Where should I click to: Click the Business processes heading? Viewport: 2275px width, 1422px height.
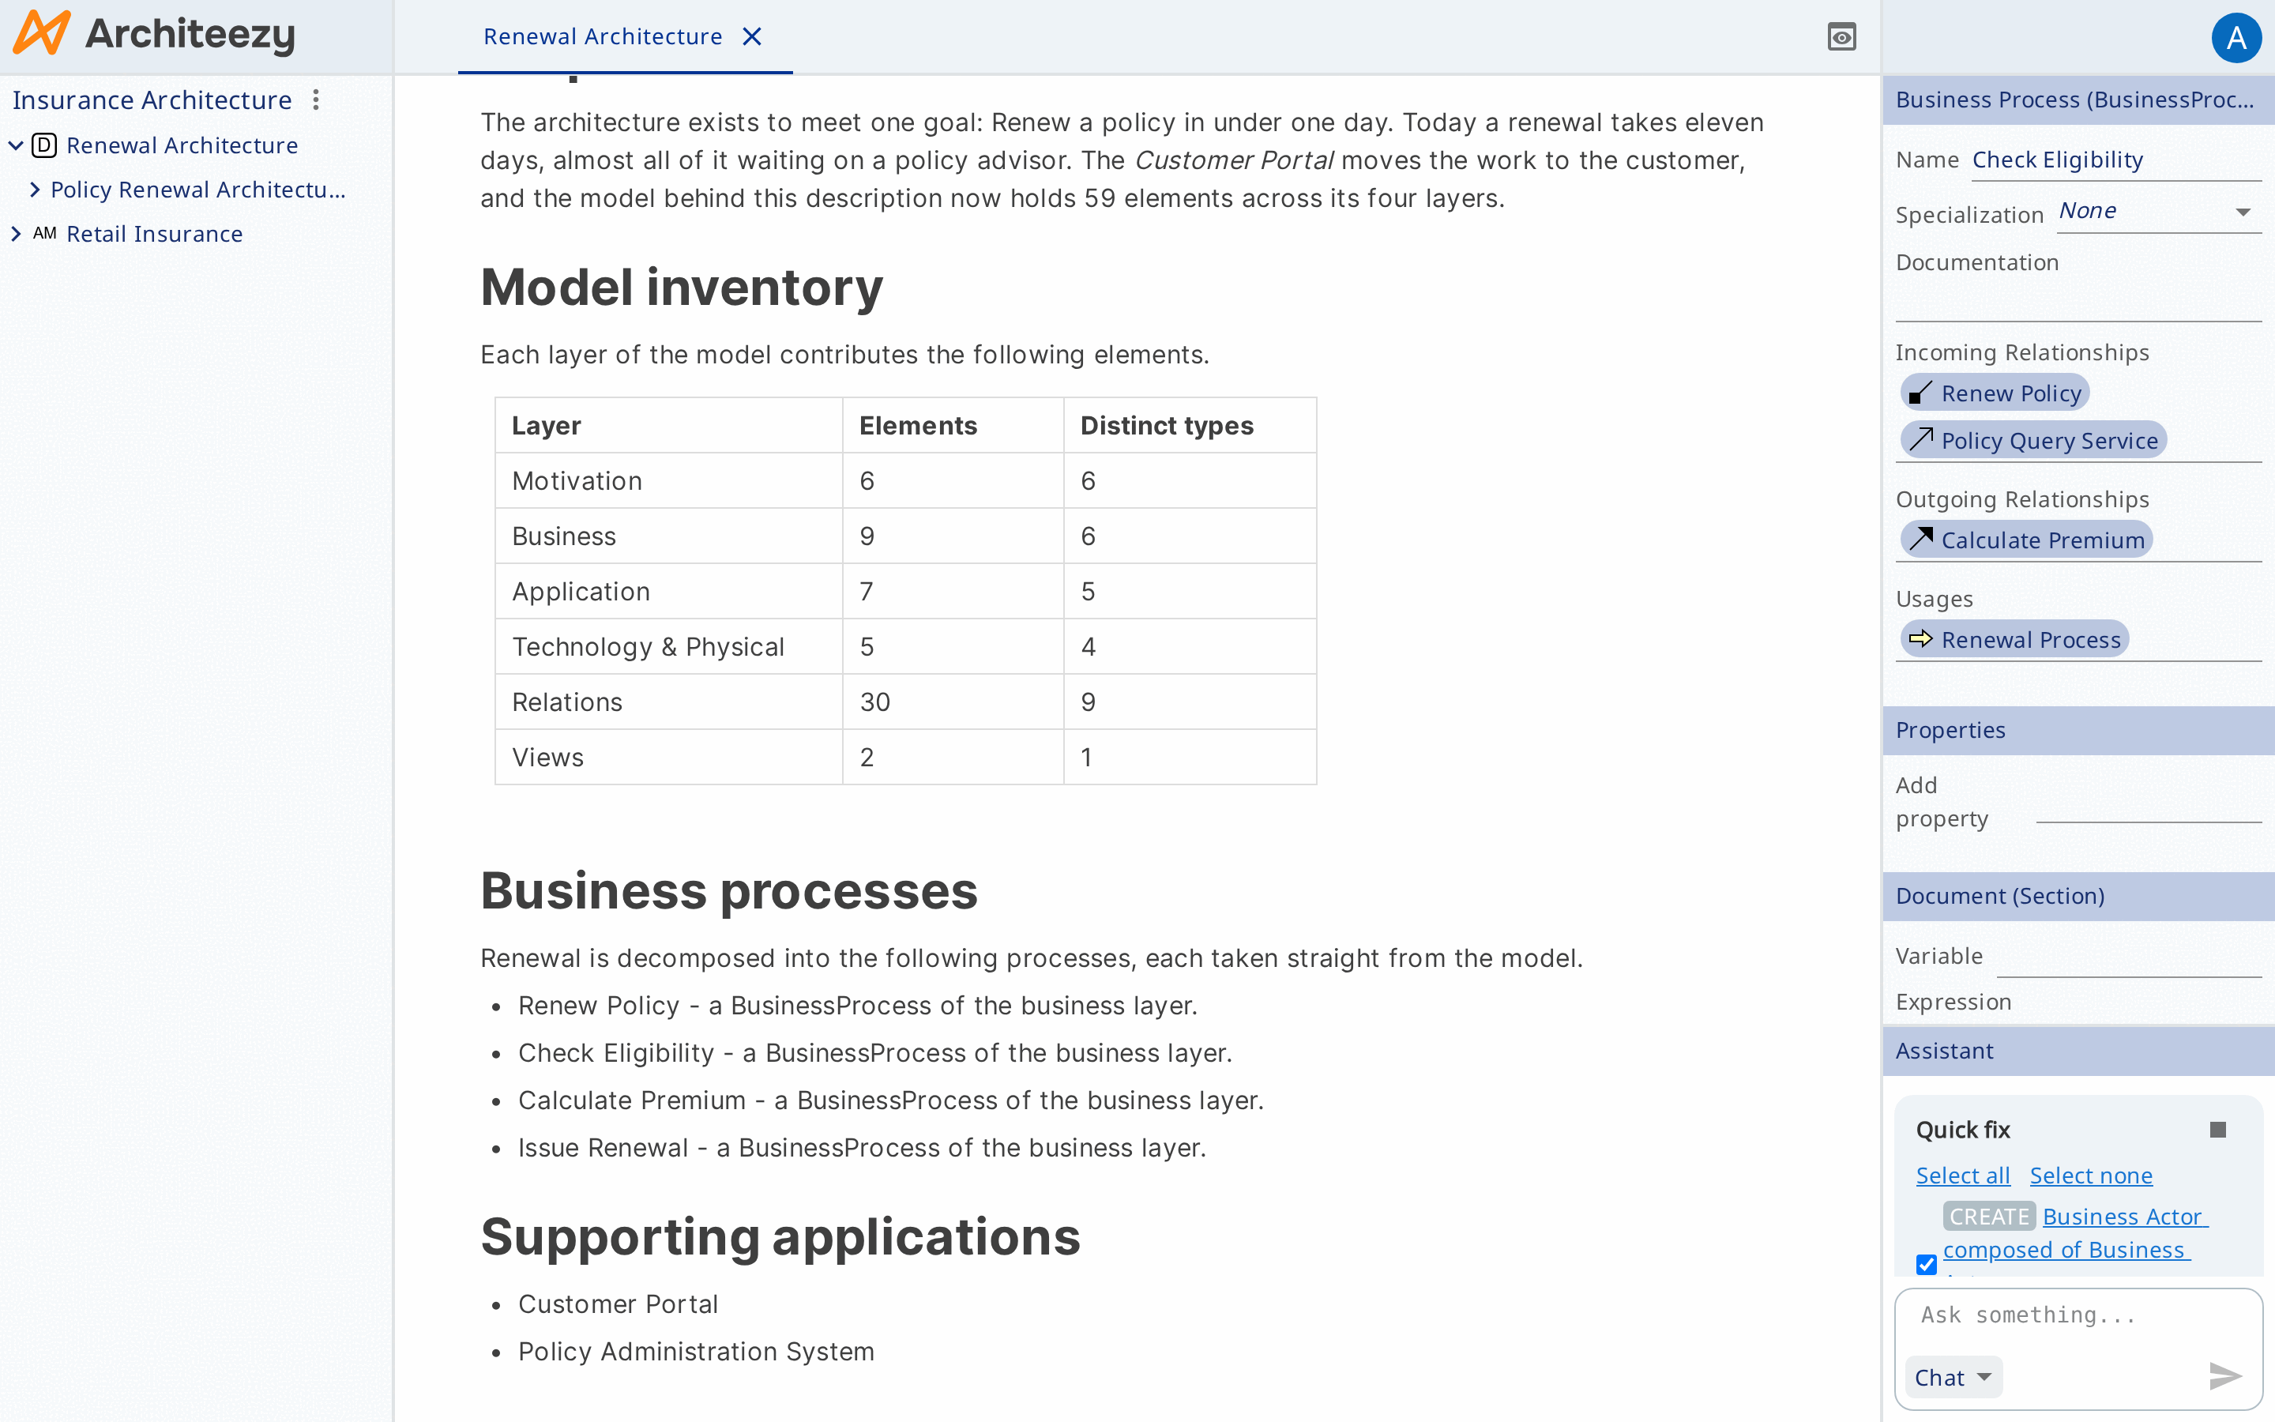(x=728, y=890)
